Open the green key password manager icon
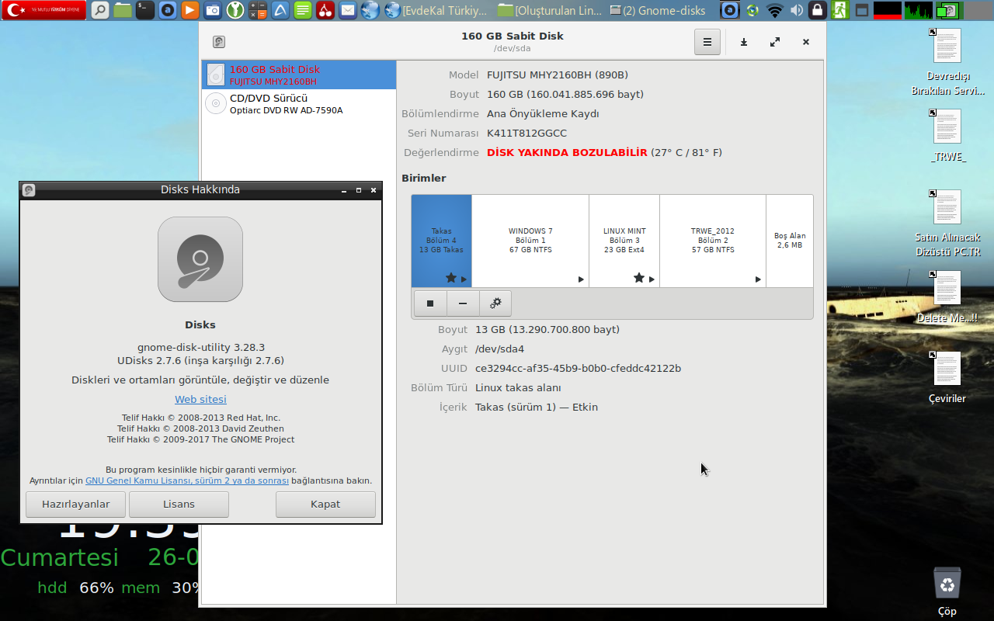 pos(235,10)
